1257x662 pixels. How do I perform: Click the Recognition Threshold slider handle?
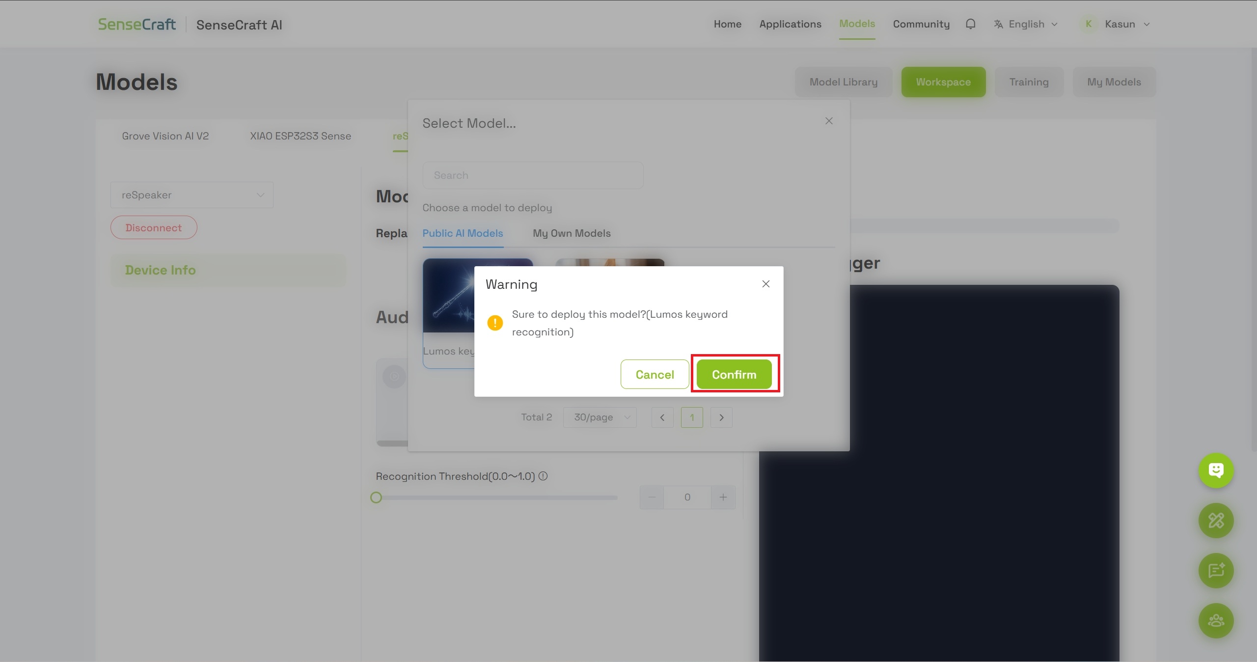[376, 497]
